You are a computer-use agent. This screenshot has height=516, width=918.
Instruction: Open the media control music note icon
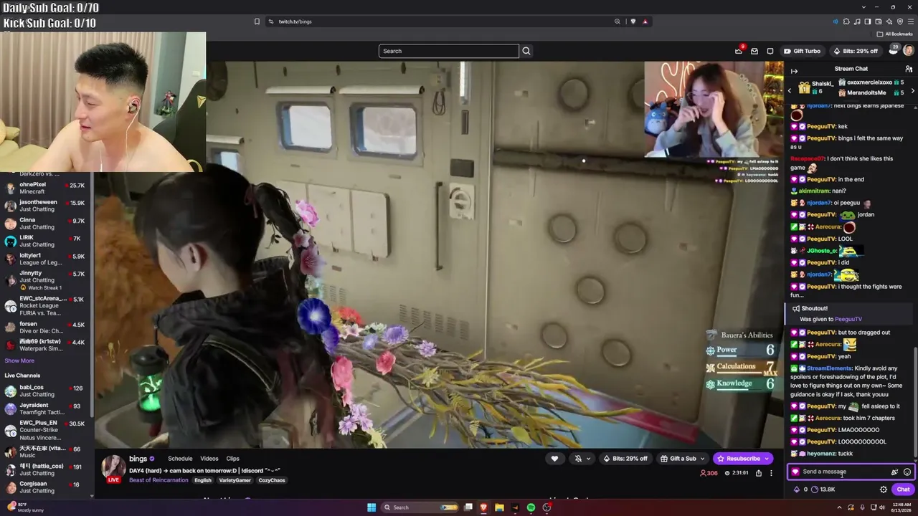point(858,21)
